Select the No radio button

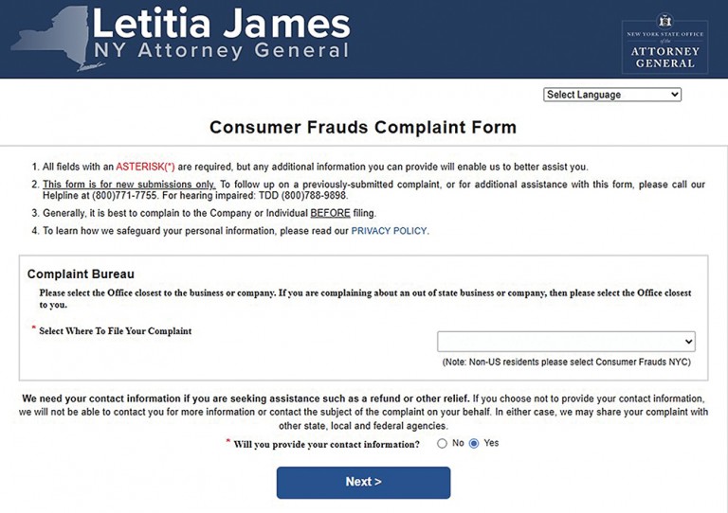coord(443,443)
